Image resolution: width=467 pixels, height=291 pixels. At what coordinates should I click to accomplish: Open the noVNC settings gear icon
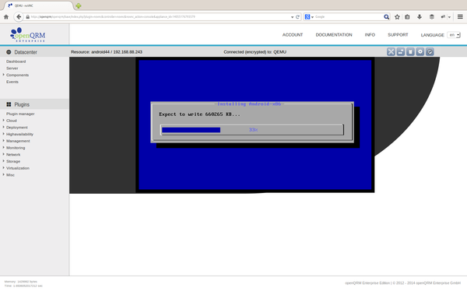[x=420, y=52]
